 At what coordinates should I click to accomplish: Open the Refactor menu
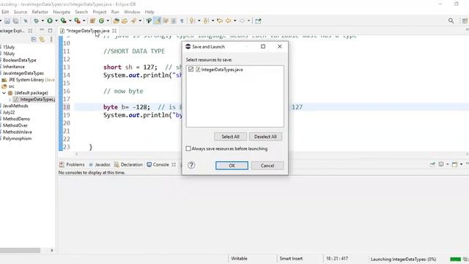[x=40, y=12]
